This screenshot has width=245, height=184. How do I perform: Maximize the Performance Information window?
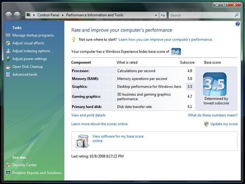(x=224, y=5)
